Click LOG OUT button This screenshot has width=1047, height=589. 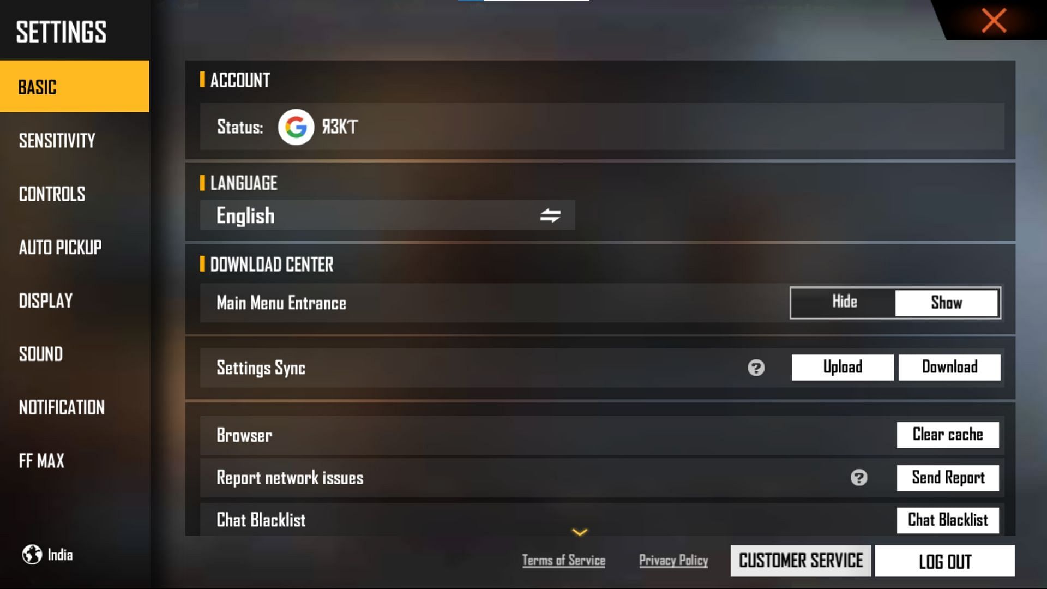click(943, 562)
